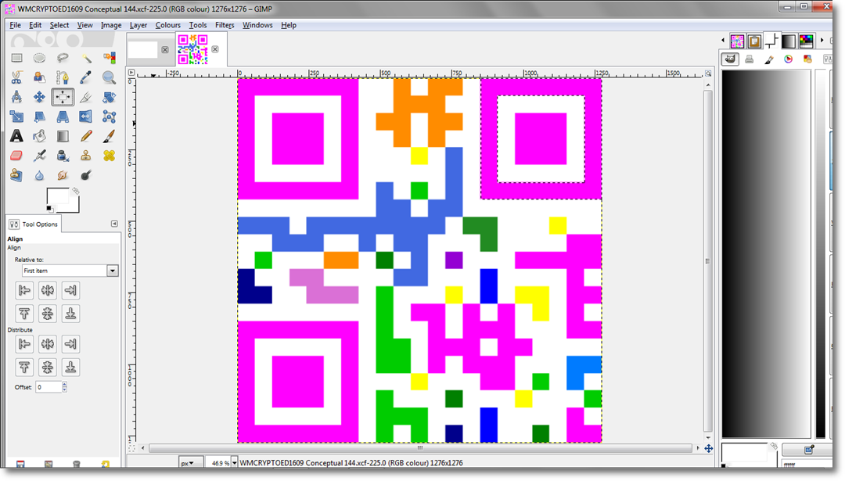Select the Pencil tool
845x481 pixels.
[x=86, y=136]
